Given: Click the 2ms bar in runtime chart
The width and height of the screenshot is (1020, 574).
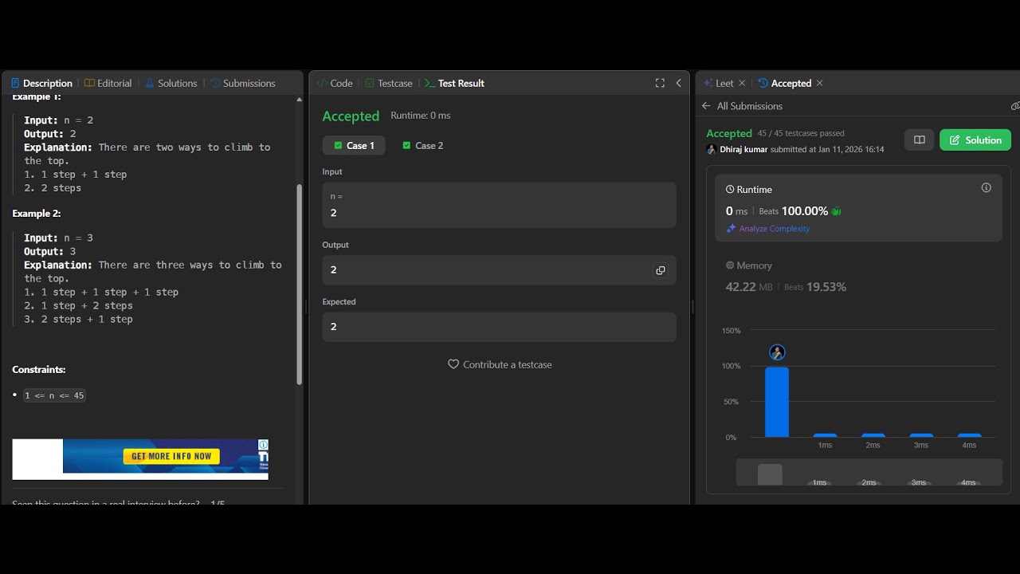Looking at the screenshot, I should pyautogui.click(x=873, y=435).
